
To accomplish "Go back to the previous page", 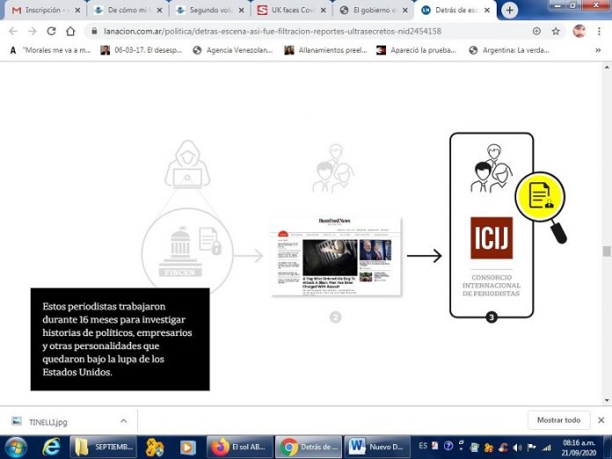I will point(13,32).
